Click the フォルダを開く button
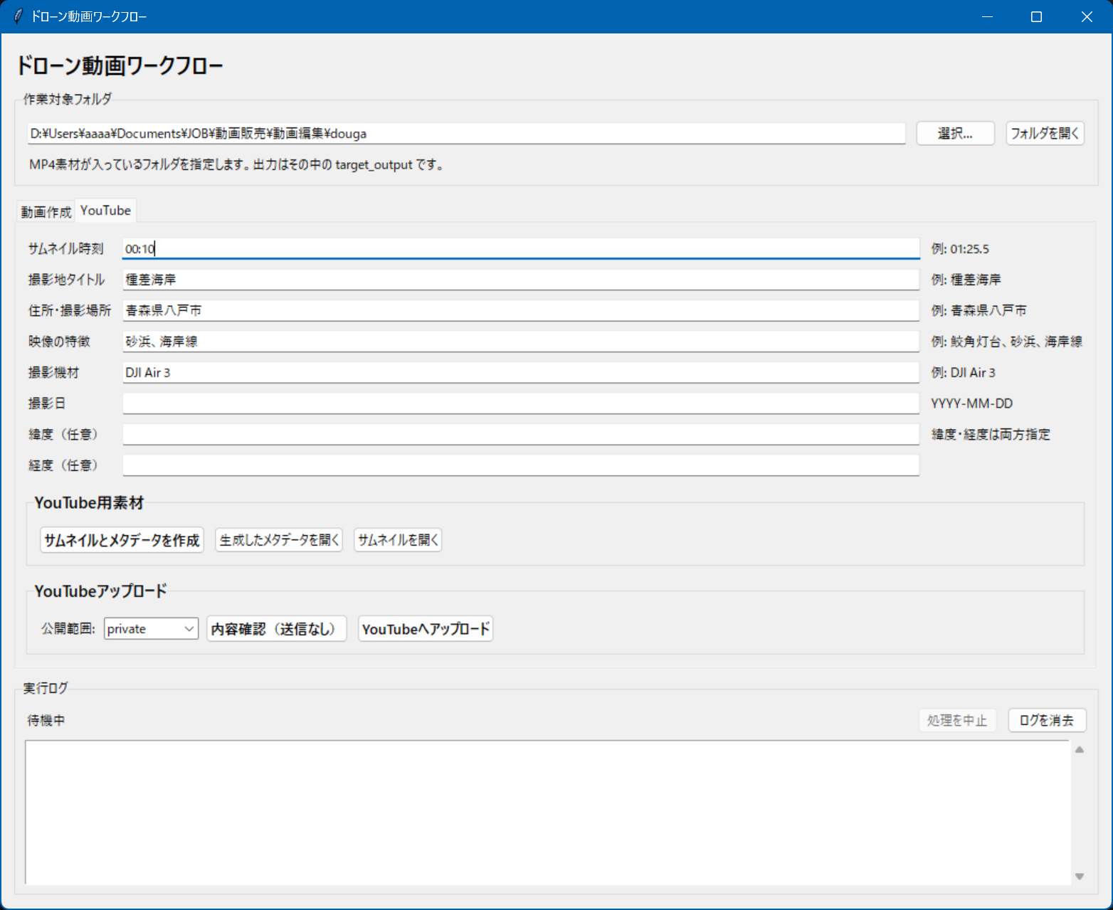This screenshot has height=910, width=1113. pyautogui.click(x=1045, y=134)
